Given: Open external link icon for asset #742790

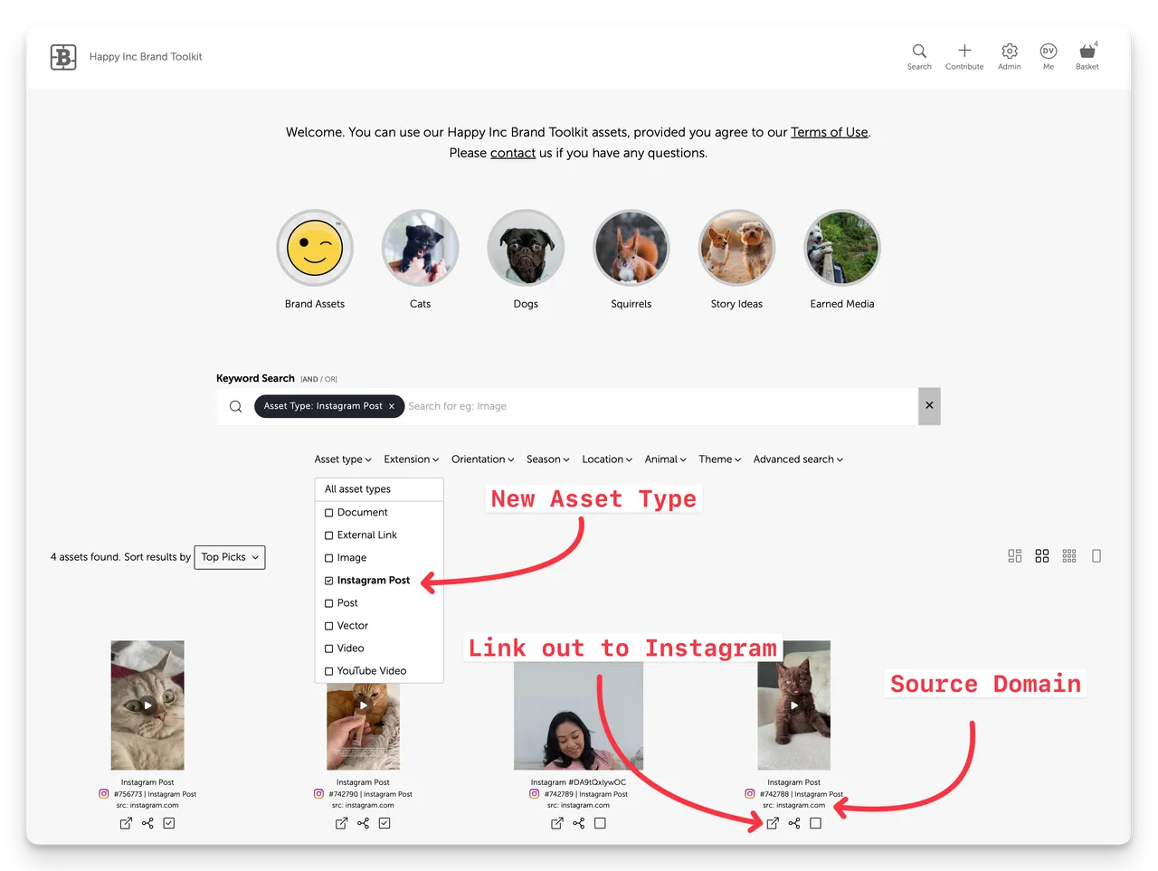Looking at the screenshot, I should (x=341, y=823).
